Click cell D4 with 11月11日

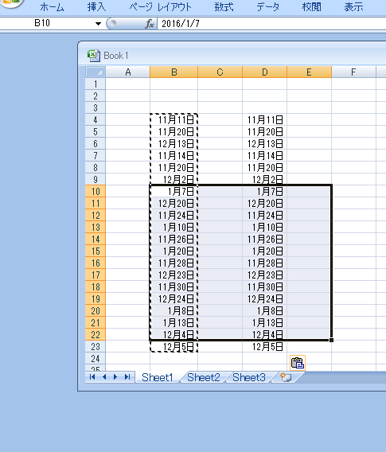click(265, 119)
